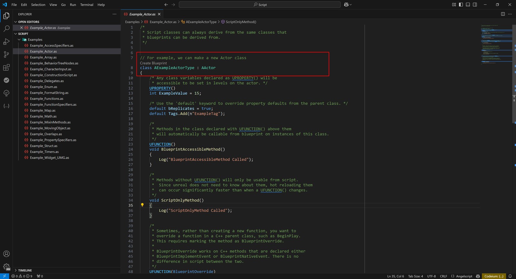Click the CRLF line ending indicator
Screen dimensions: 516x279
click(x=443, y=276)
